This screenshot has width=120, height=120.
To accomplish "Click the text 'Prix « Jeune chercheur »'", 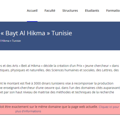I will (94, 66).
